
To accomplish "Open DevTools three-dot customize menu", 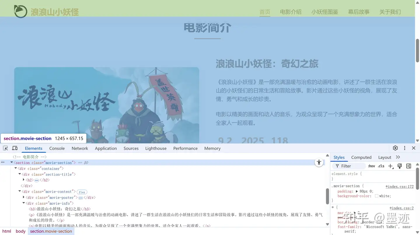I will pos(405,148).
